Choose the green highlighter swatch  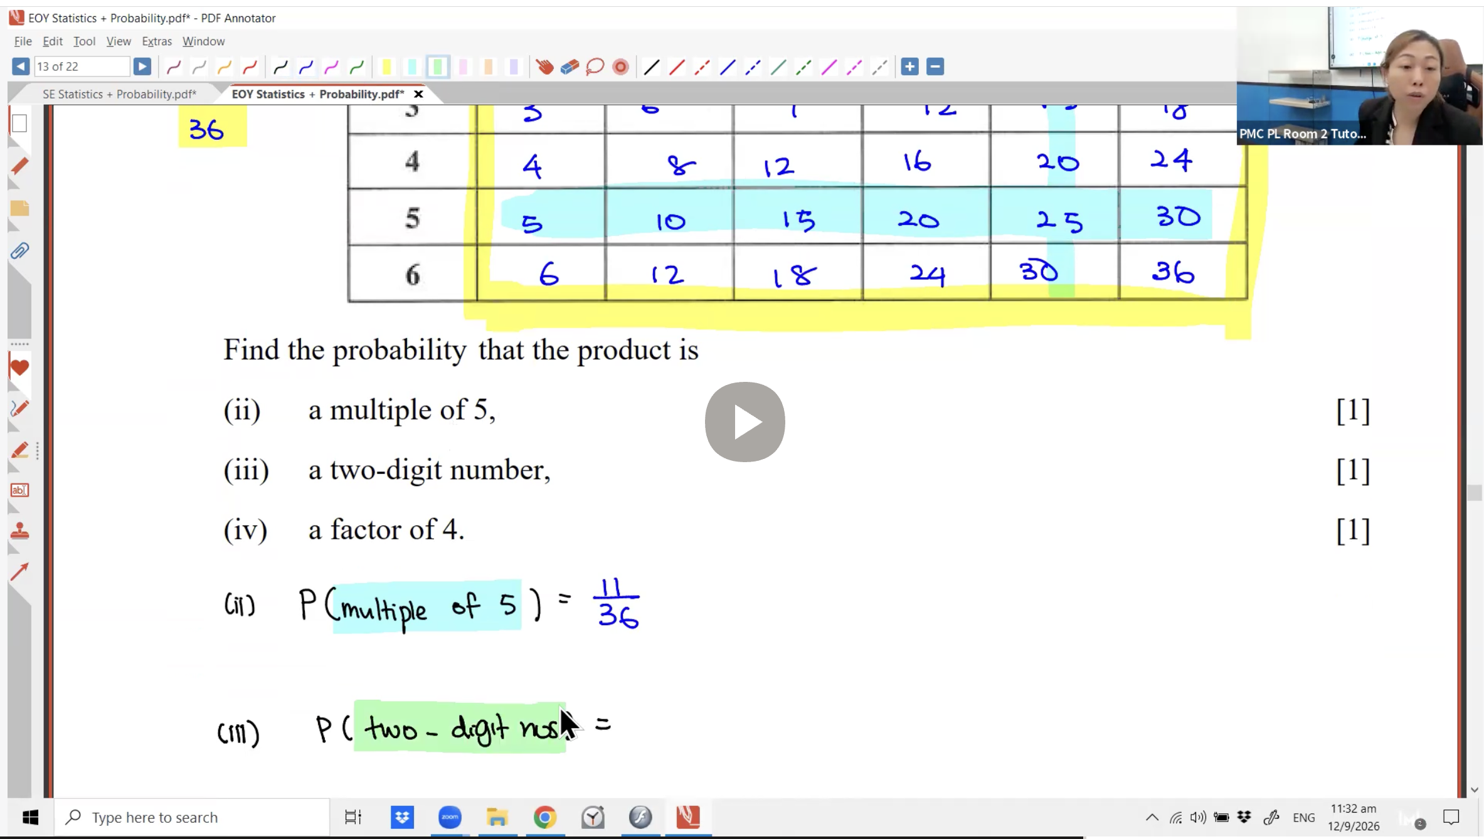438,66
